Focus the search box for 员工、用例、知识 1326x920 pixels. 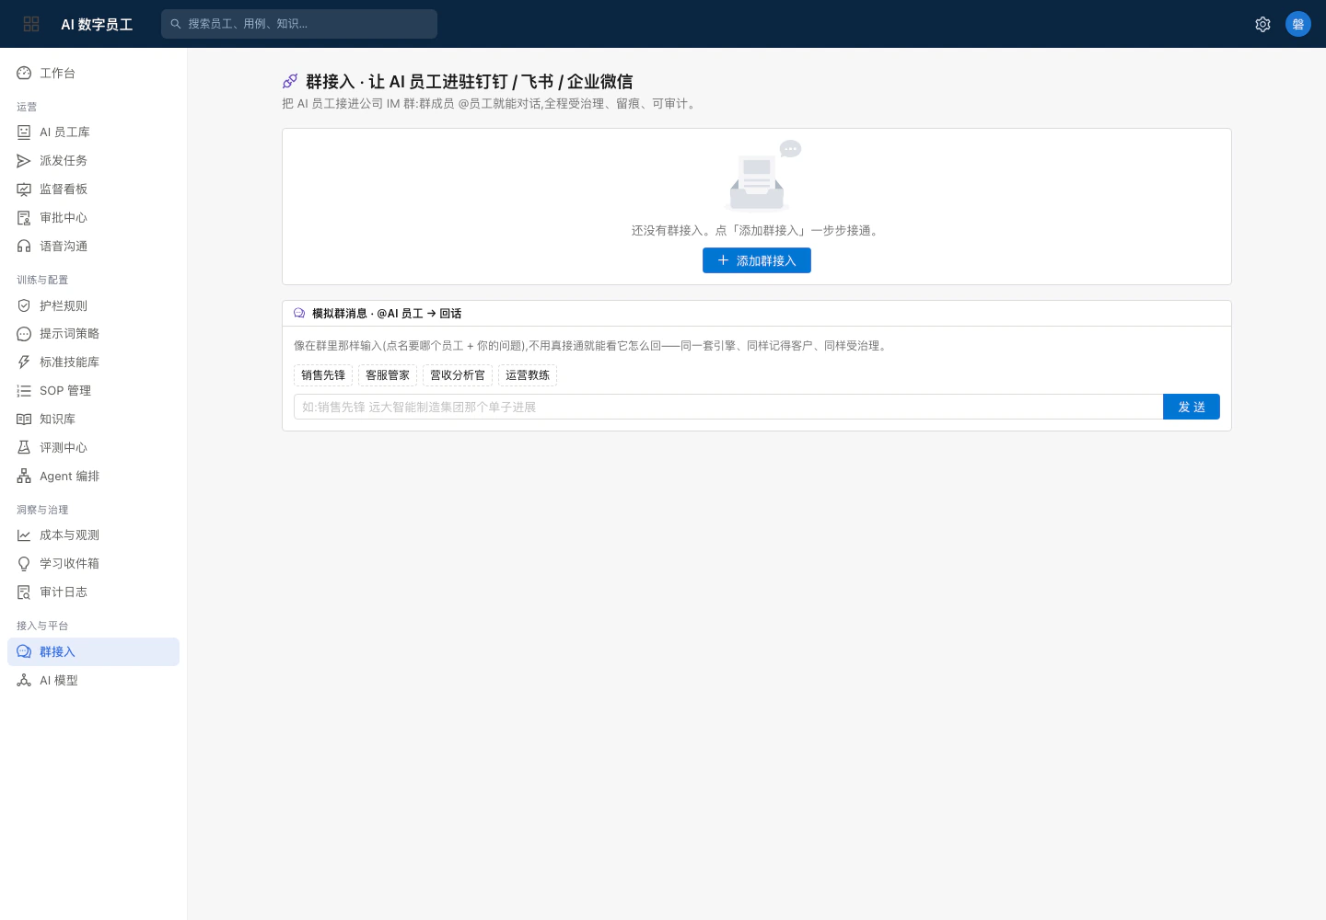299,24
